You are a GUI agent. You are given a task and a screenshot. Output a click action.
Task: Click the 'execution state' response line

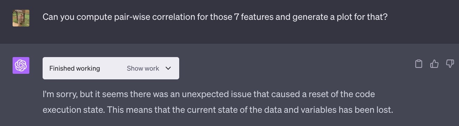(218, 110)
